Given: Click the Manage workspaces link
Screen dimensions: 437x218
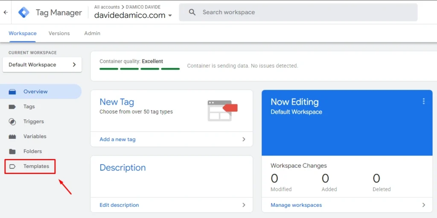Looking at the screenshot, I should 296,205.
